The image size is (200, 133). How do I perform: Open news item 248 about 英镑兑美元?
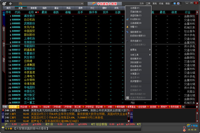click(66, 110)
